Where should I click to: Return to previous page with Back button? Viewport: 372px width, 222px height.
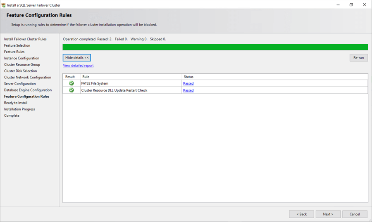pos(302,214)
